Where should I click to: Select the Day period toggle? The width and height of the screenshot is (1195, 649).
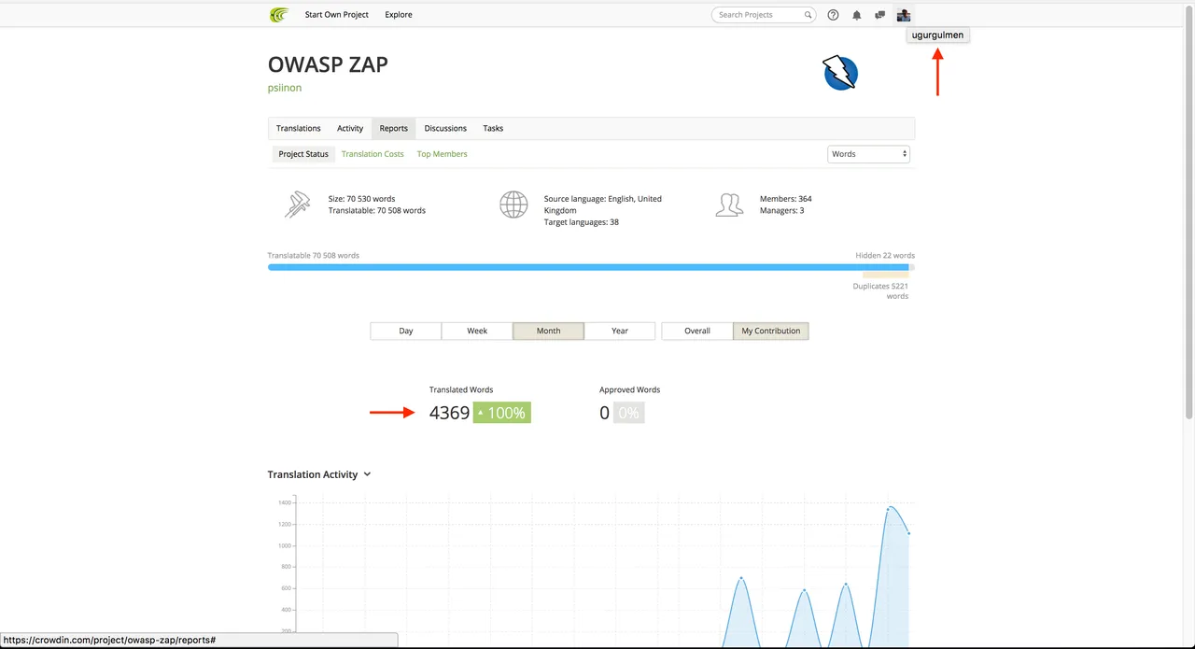tap(406, 331)
